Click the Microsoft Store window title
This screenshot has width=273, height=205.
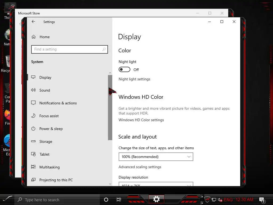click(x=29, y=13)
